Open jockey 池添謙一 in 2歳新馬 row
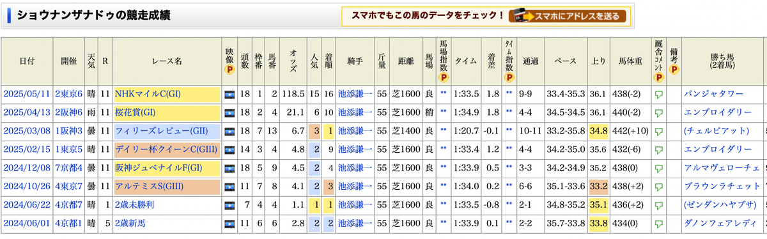Screen dimensions: 767x239 tap(355, 224)
